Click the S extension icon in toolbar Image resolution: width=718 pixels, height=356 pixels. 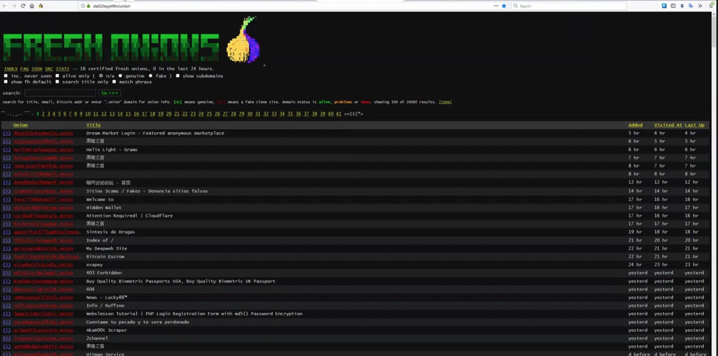(682, 6)
